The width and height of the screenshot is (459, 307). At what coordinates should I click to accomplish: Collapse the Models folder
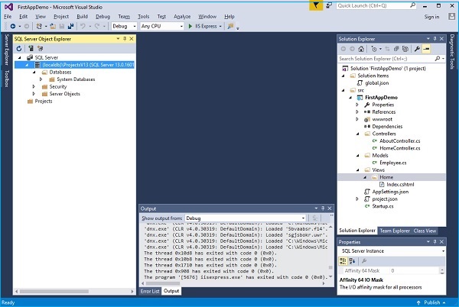(x=357, y=156)
